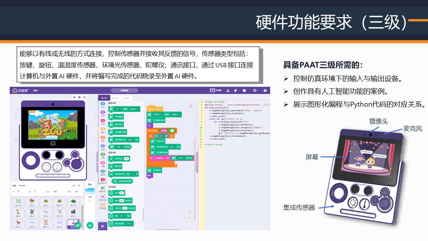Open the 作品 dropdown menu
428x241 pixels.
coord(36,90)
